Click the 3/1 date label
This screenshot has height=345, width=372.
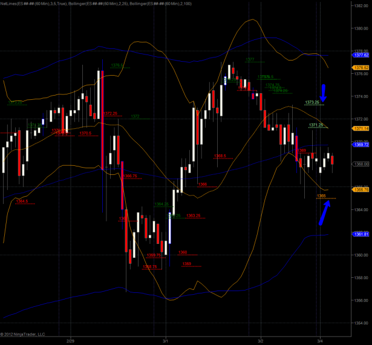click(165, 341)
